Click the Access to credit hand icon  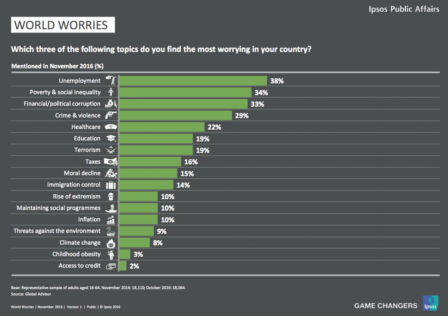111,266
